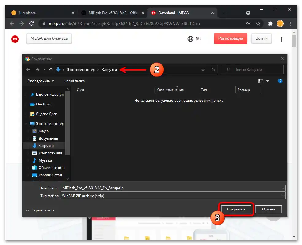Click browser reload button
The height and width of the screenshot is (245, 302).
point(32,24)
